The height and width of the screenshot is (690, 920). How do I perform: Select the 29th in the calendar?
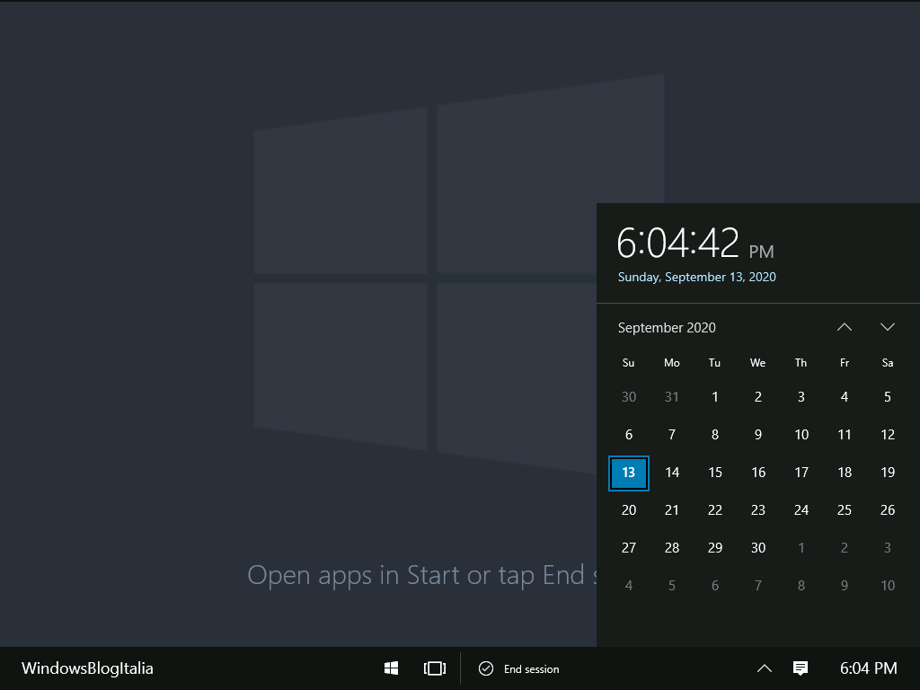click(714, 548)
